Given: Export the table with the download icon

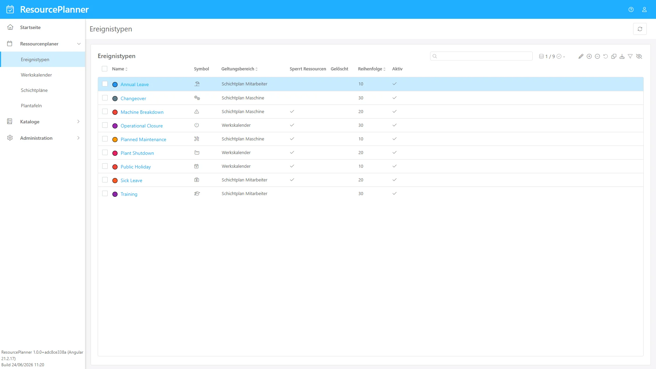Looking at the screenshot, I should [622, 56].
